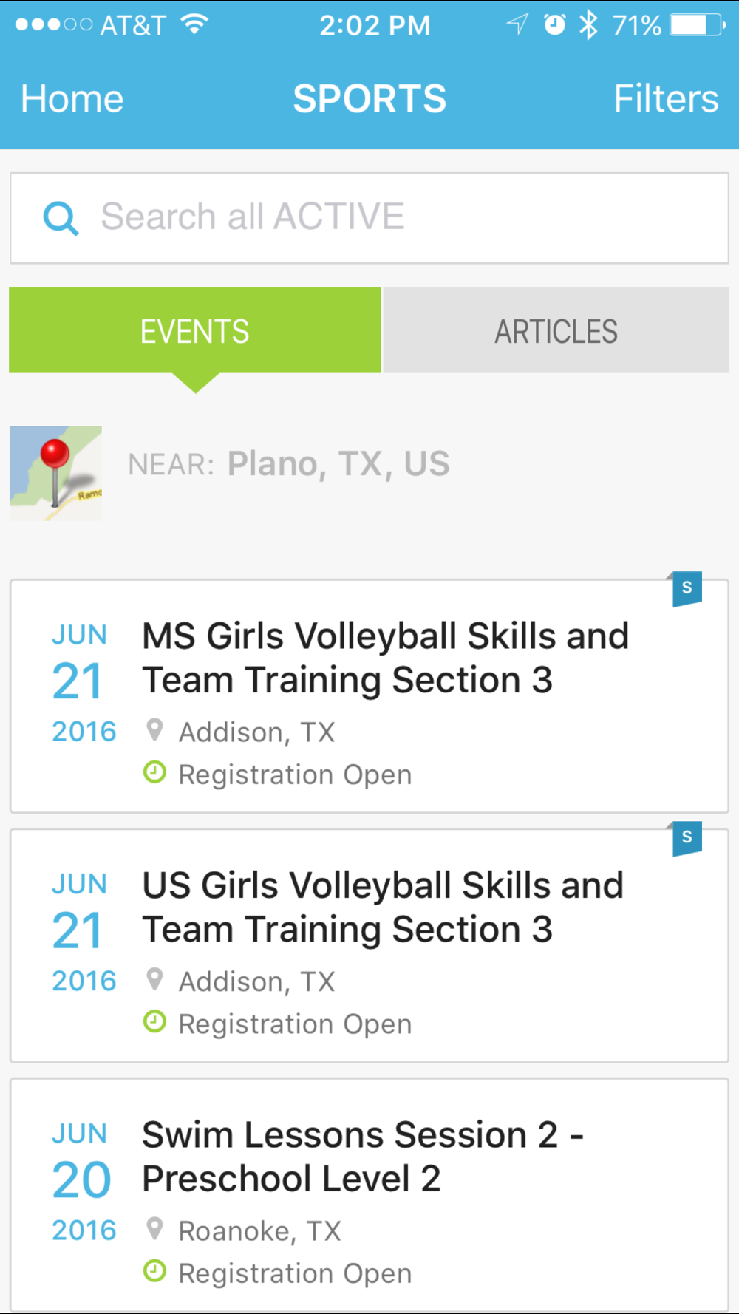Open US Girls Volleyball Skills event
739x1314 pixels.
[x=369, y=946]
